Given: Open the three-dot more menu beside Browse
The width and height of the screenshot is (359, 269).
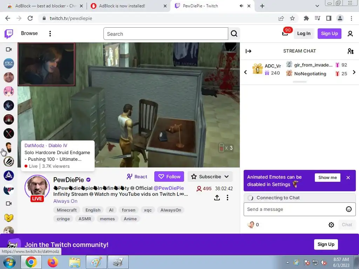Looking at the screenshot, I should [x=50, y=34].
